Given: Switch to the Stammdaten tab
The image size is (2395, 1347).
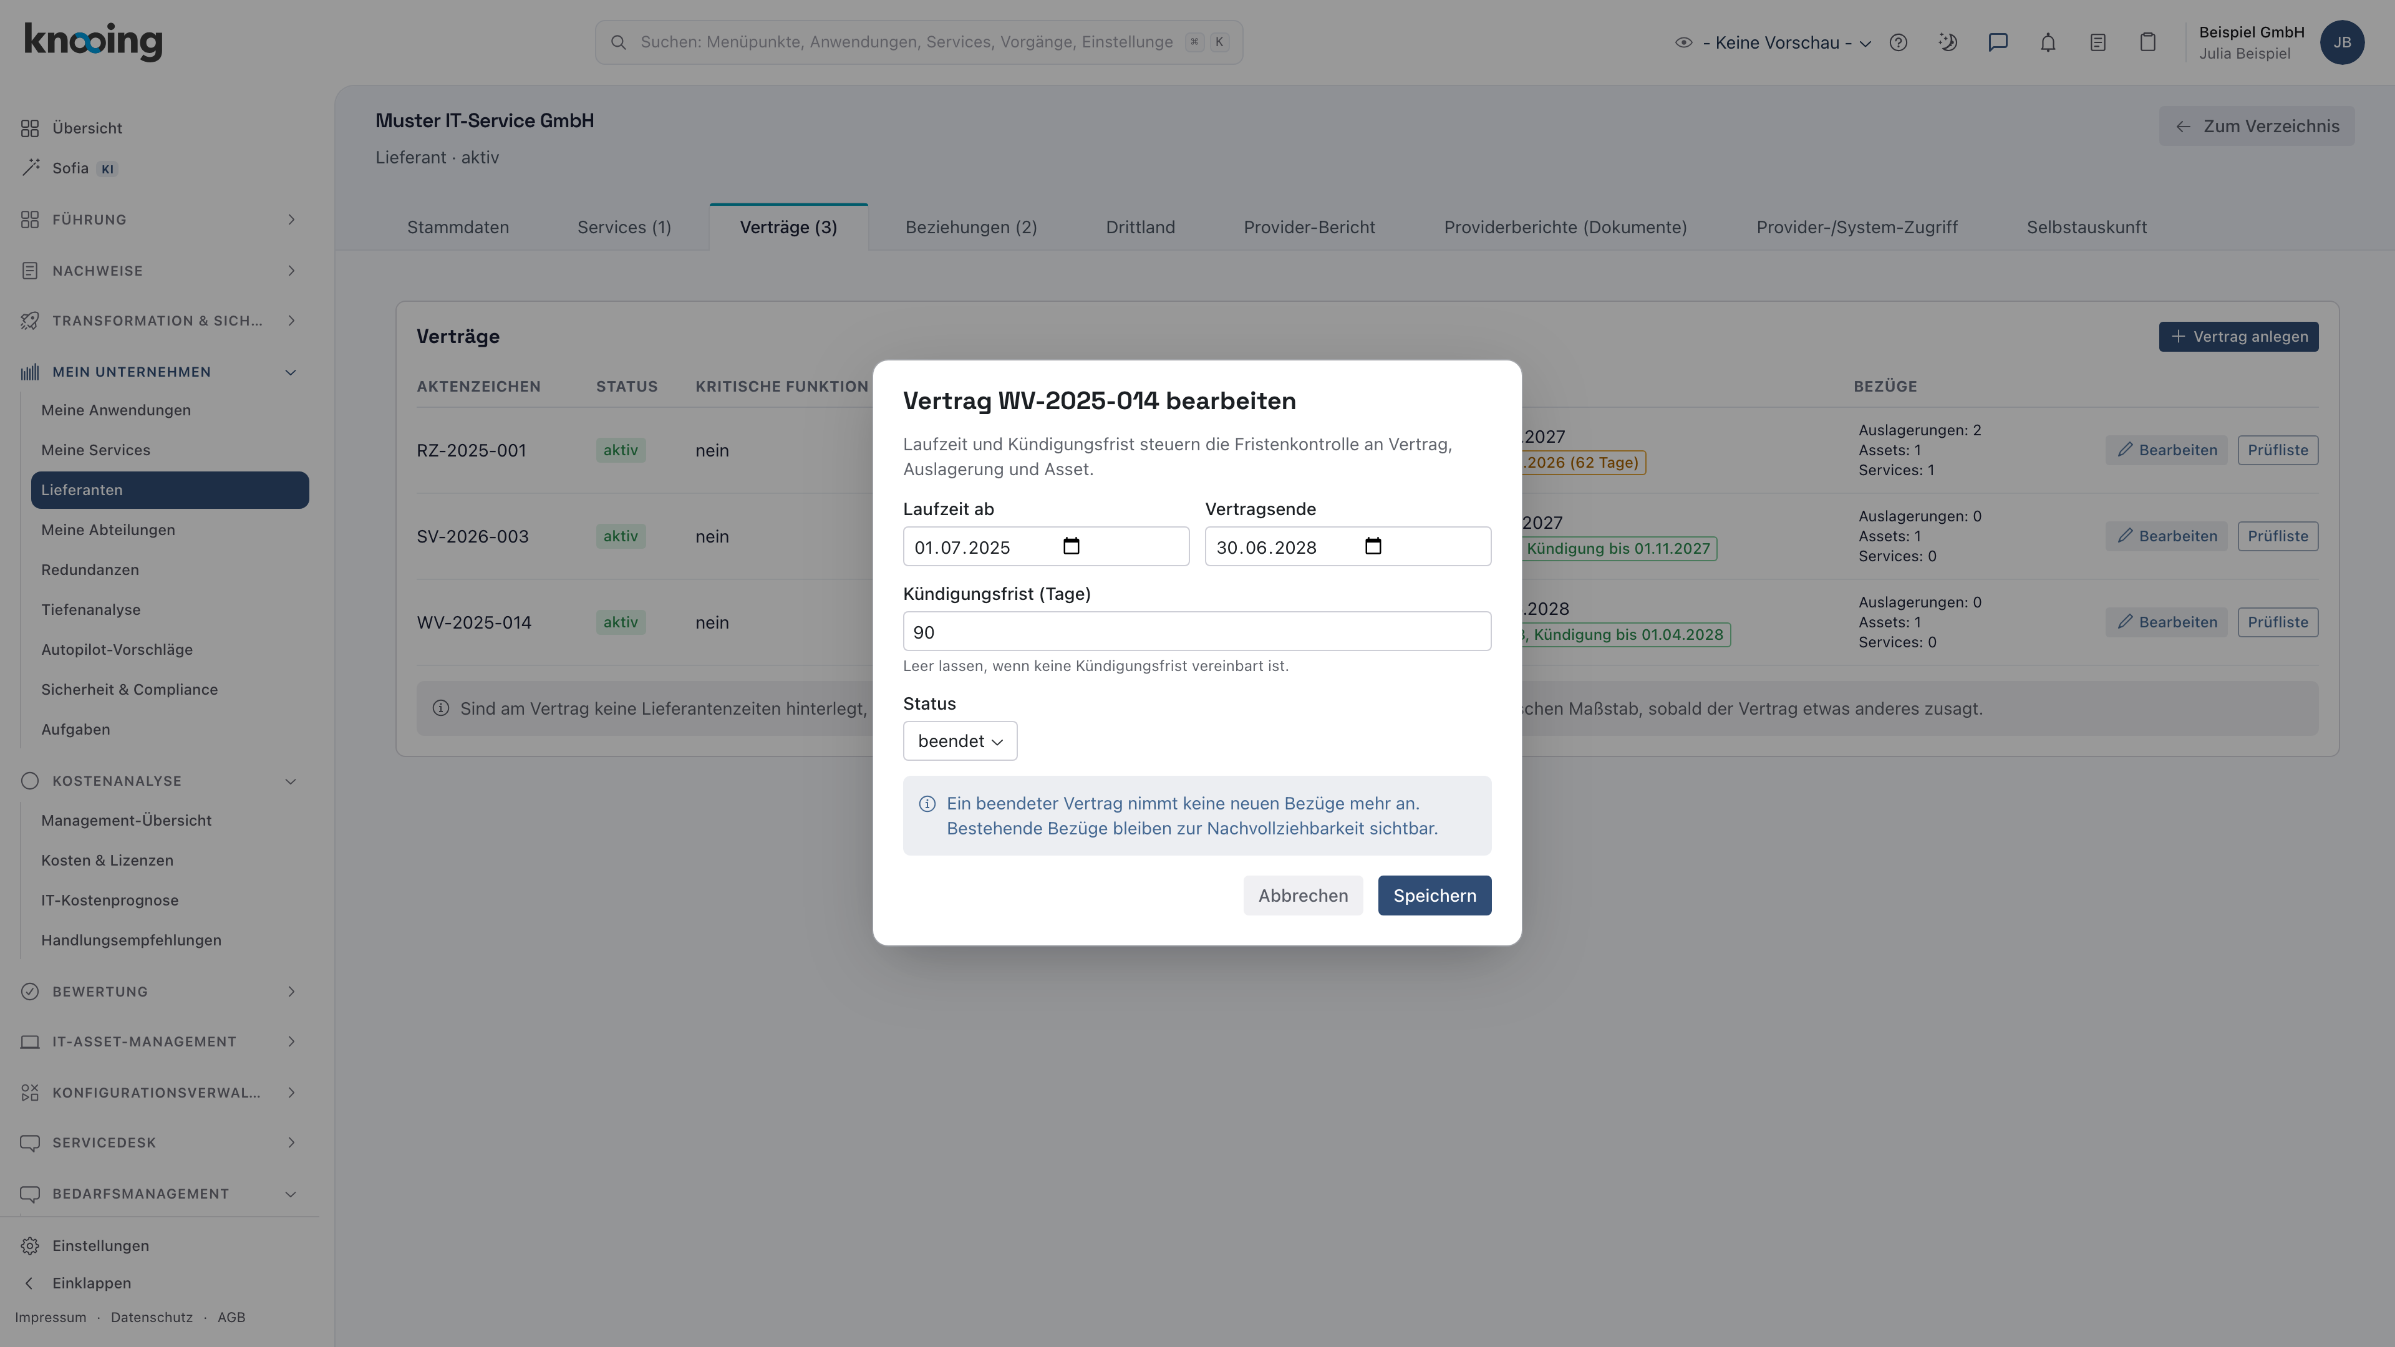Looking at the screenshot, I should tap(457, 228).
